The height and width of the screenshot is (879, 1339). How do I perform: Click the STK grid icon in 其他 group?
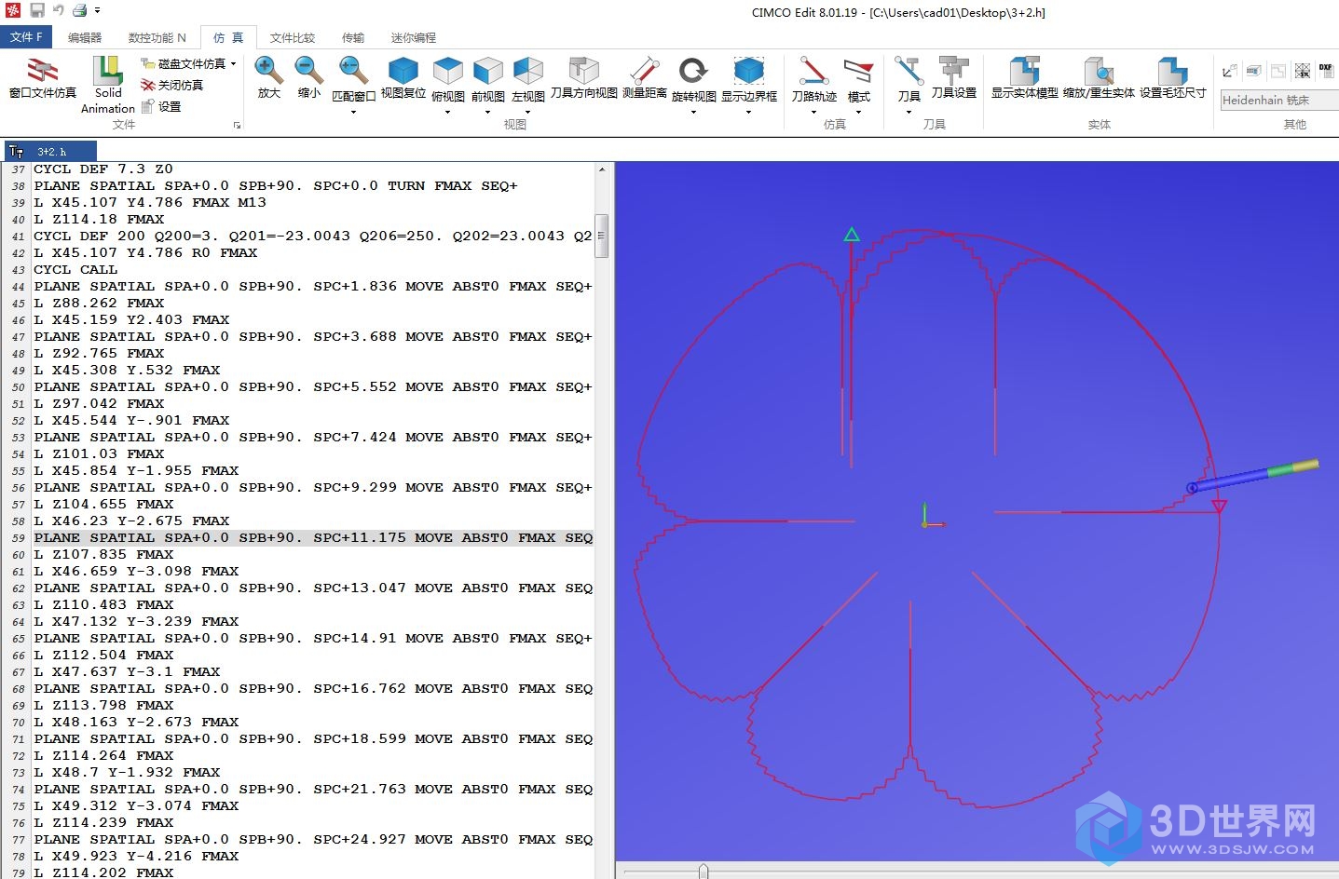click(1303, 71)
